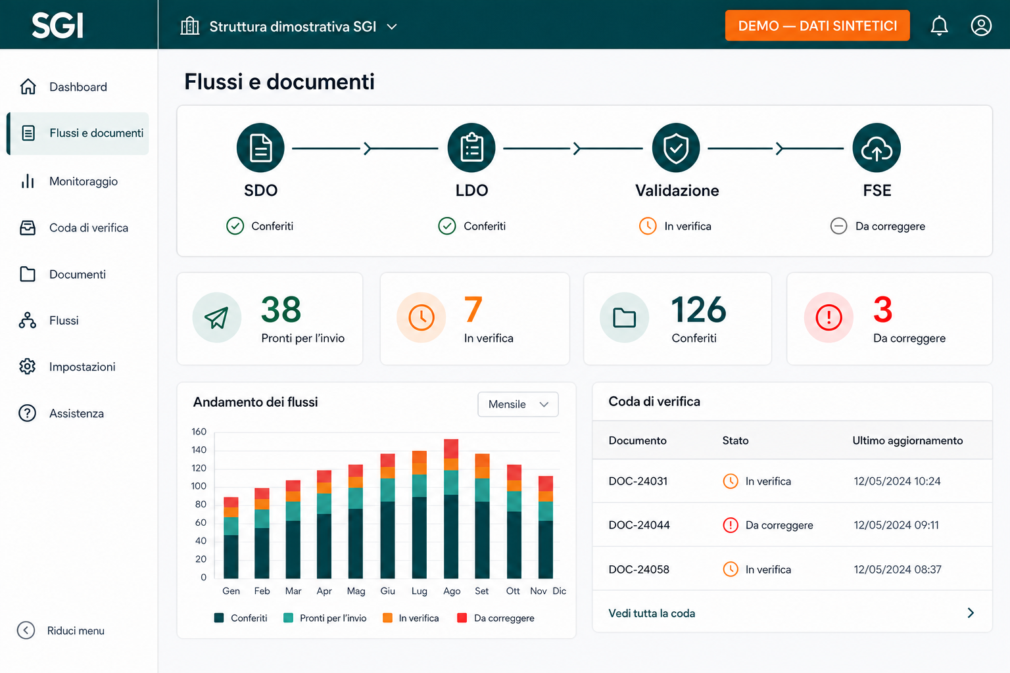Open Monitoraggio from the sidebar
The image size is (1010, 673).
tap(78, 181)
